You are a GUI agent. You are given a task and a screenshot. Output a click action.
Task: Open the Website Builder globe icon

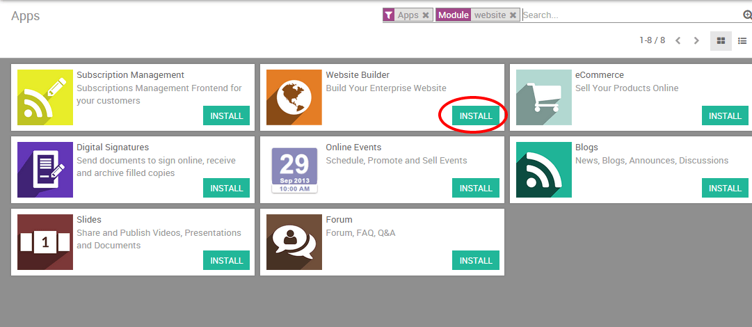294,97
